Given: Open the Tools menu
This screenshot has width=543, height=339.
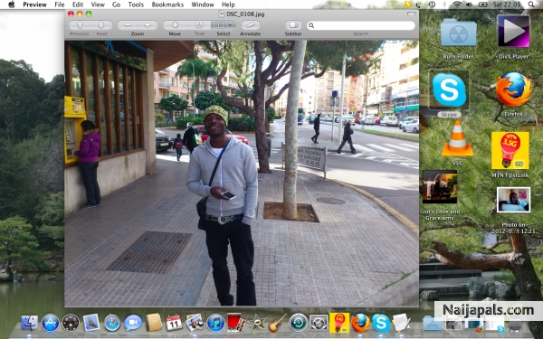Looking at the screenshot, I should [136, 5].
